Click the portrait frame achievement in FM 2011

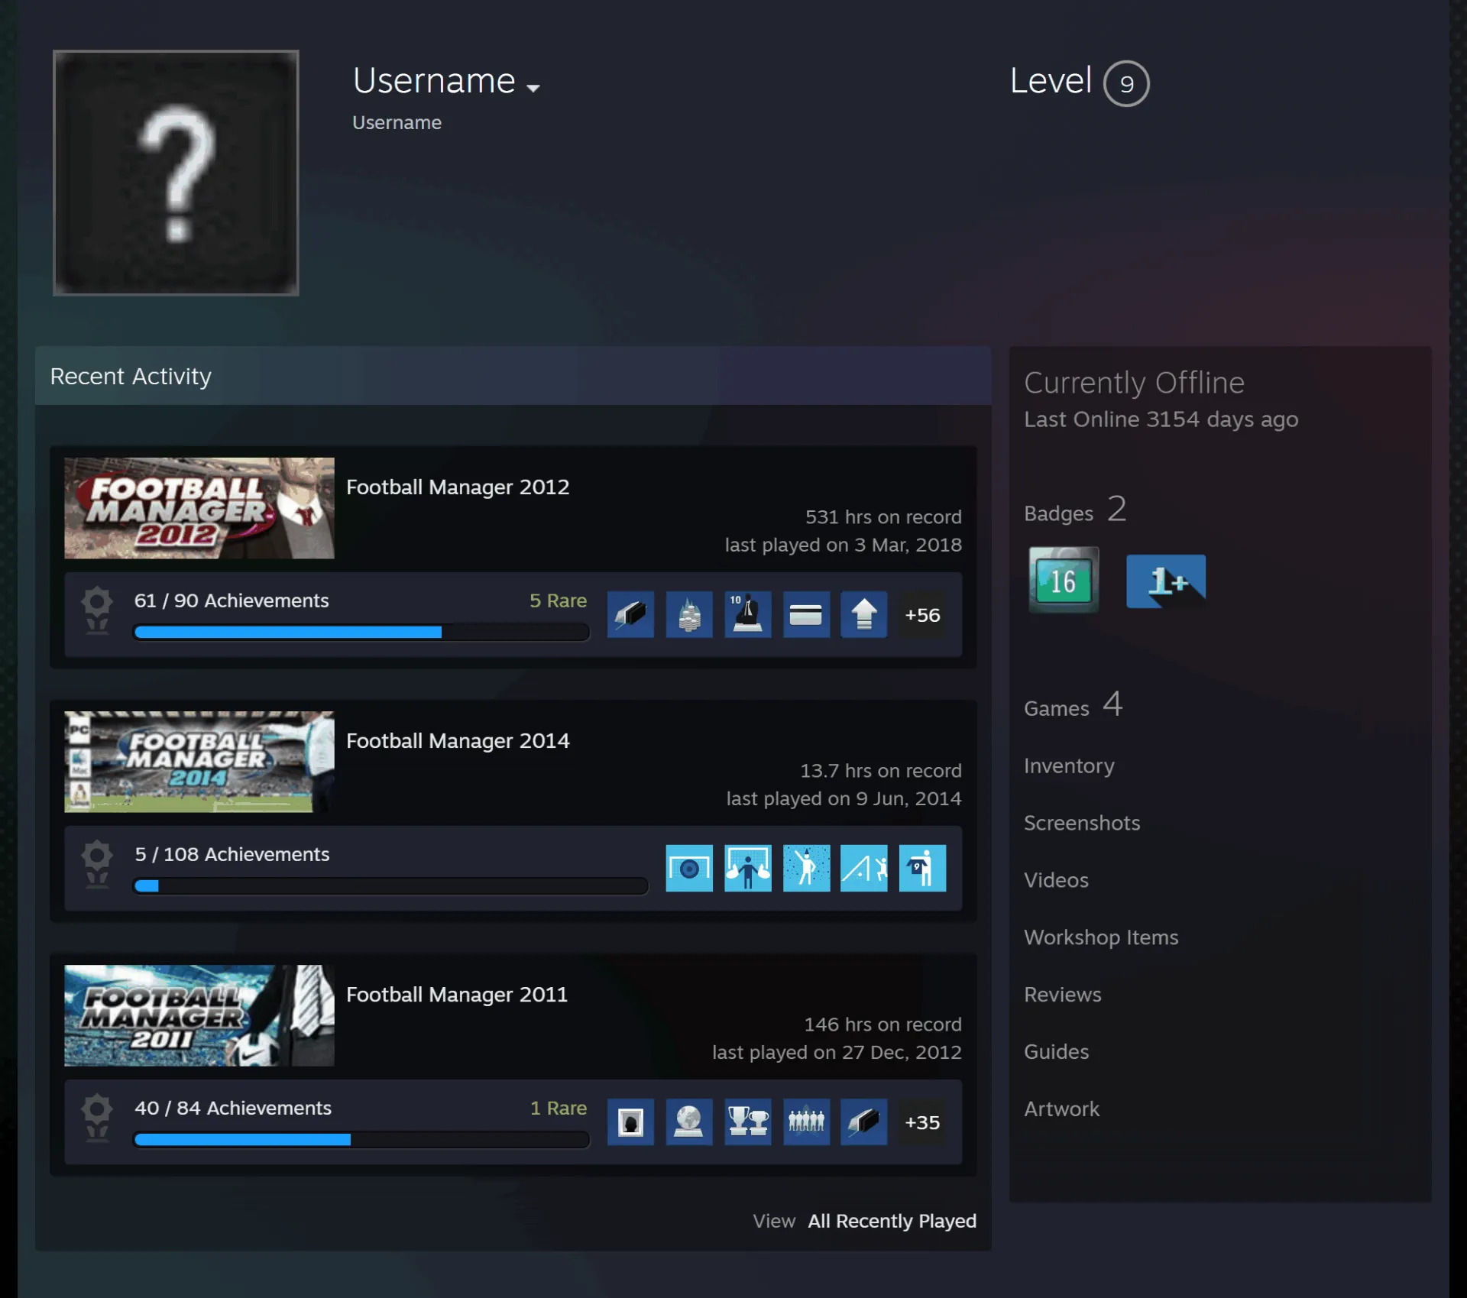pos(630,1122)
